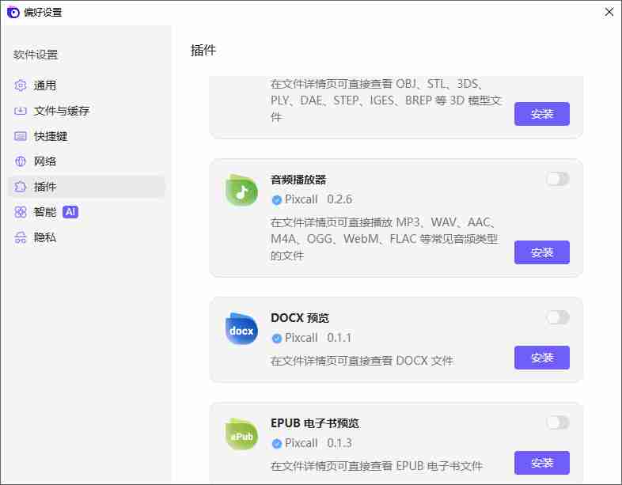Install the DOCX 预览 plugin

point(541,358)
